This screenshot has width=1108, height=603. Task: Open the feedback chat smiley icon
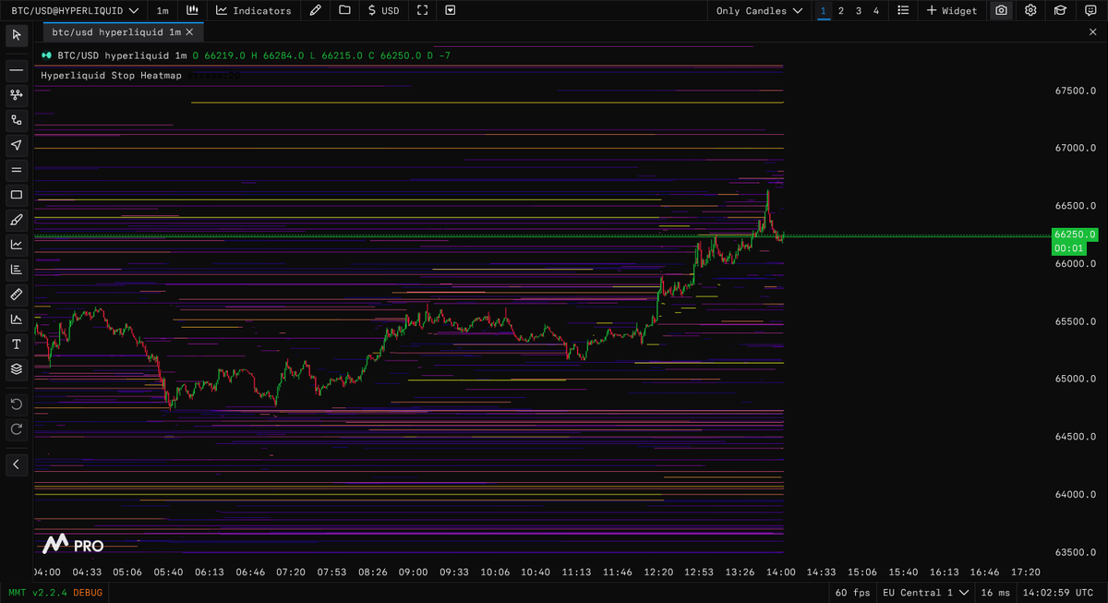pos(1090,11)
